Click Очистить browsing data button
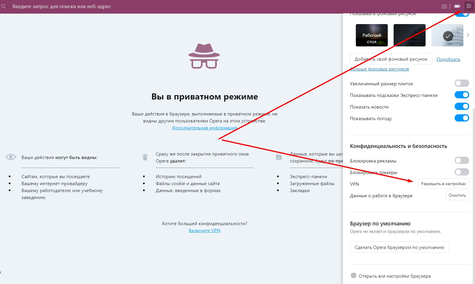This screenshot has width=475, height=284. pos(457,195)
